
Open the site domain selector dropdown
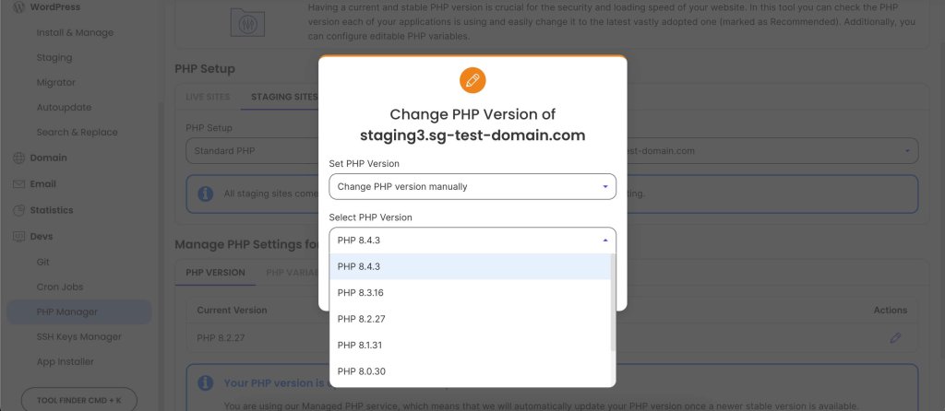[772, 151]
